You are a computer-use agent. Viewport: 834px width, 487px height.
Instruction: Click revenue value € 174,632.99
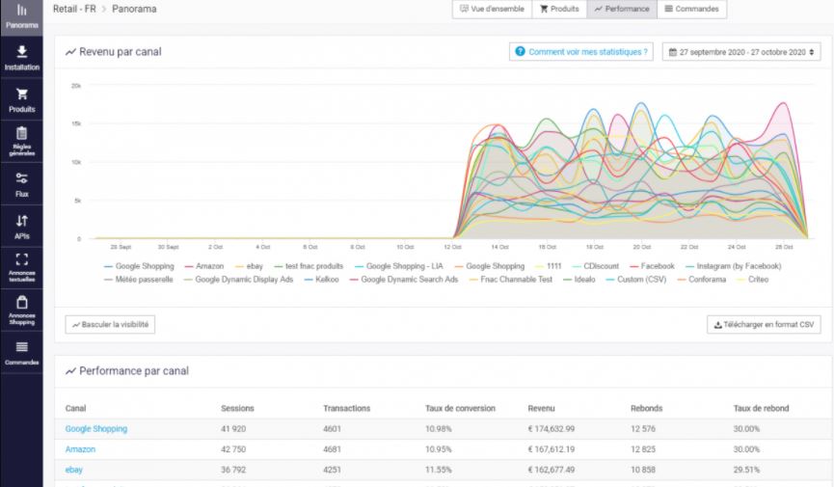tap(552, 429)
